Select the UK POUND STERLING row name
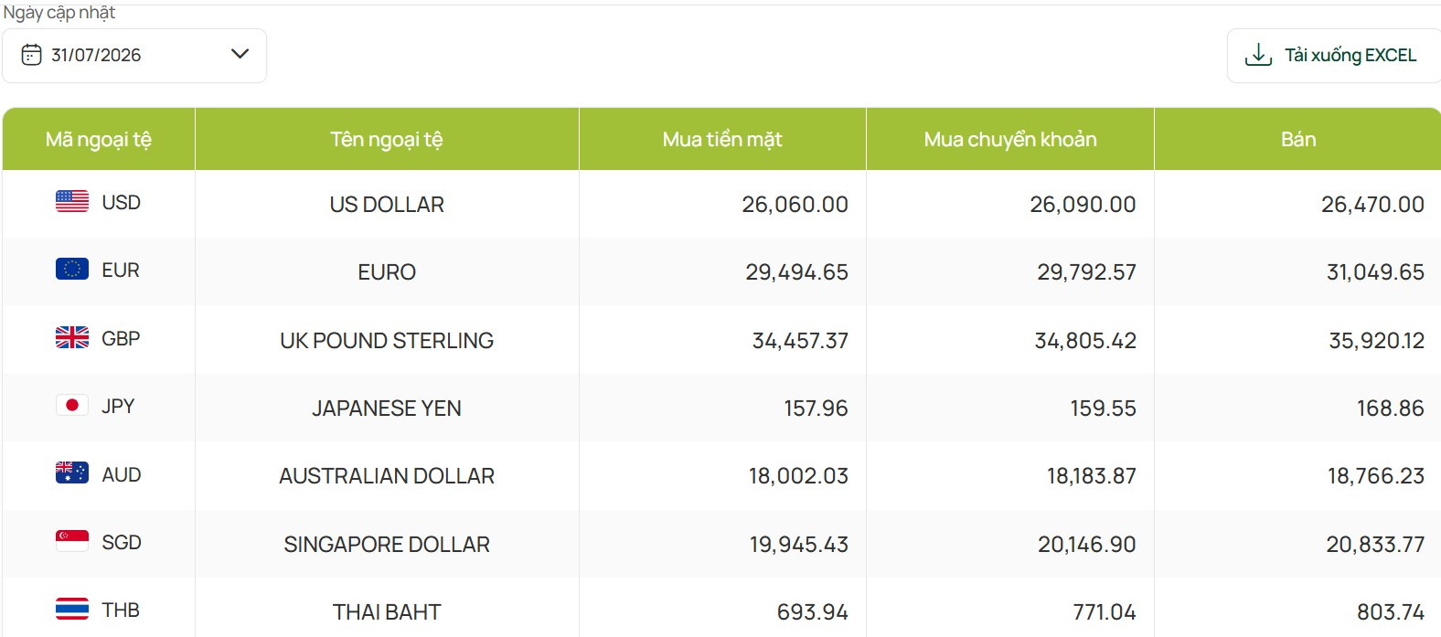The width and height of the screenshot is (1441, 637). pos(387,341)
